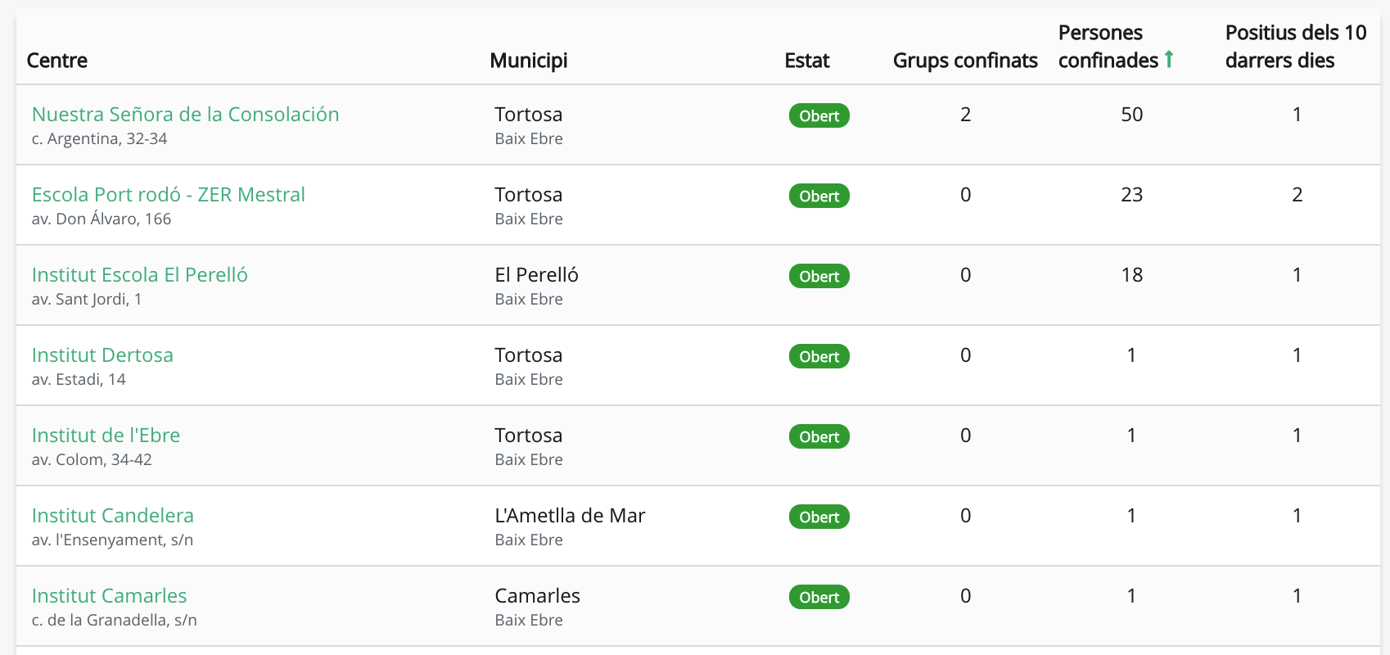The height and width of the screenshot is (655, 1390).
Task: Open Nuestra Señora de la Consolación link
Action: [185, 115]
